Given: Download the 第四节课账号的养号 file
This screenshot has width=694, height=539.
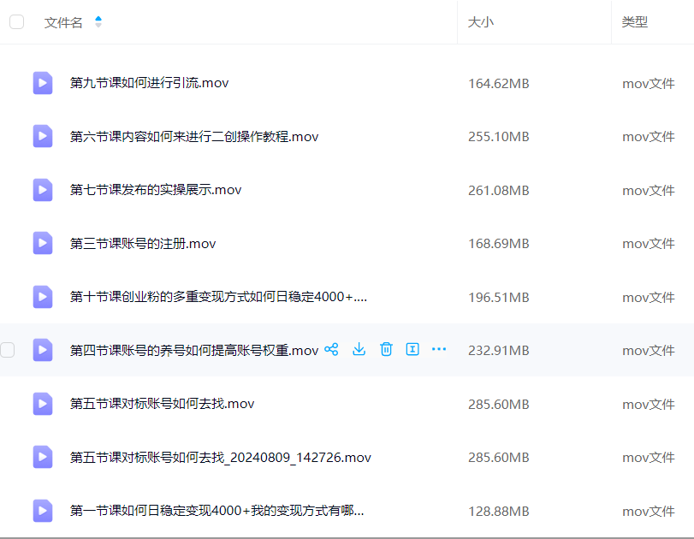Looking at the screenshot, I should 359,350.
